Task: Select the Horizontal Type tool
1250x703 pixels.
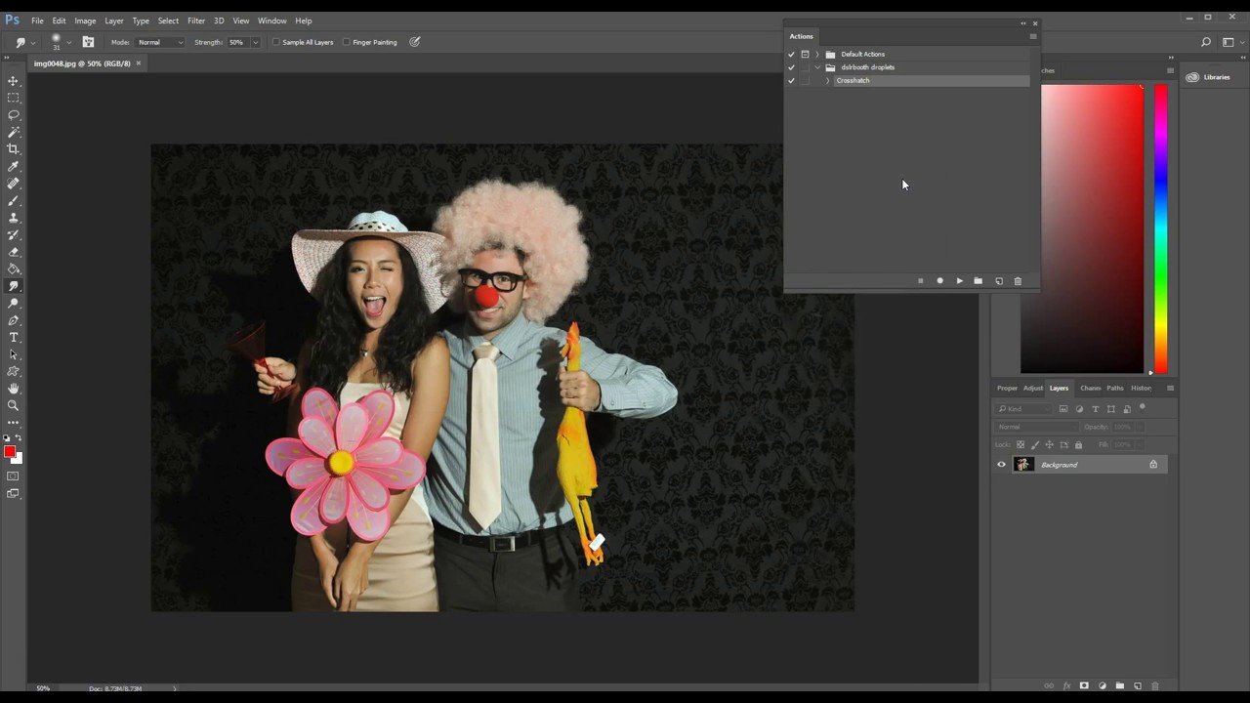Action: (14, 337)
